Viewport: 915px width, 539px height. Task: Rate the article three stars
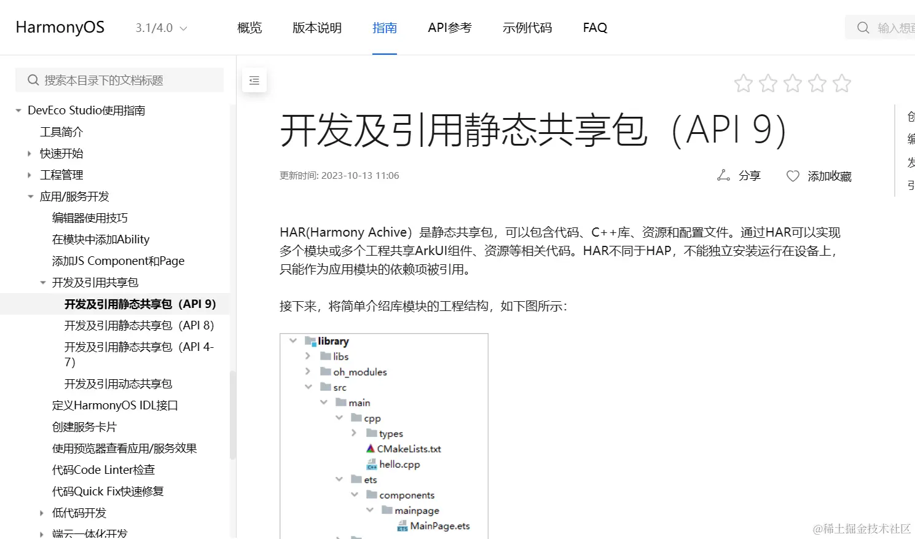(793, 84)
